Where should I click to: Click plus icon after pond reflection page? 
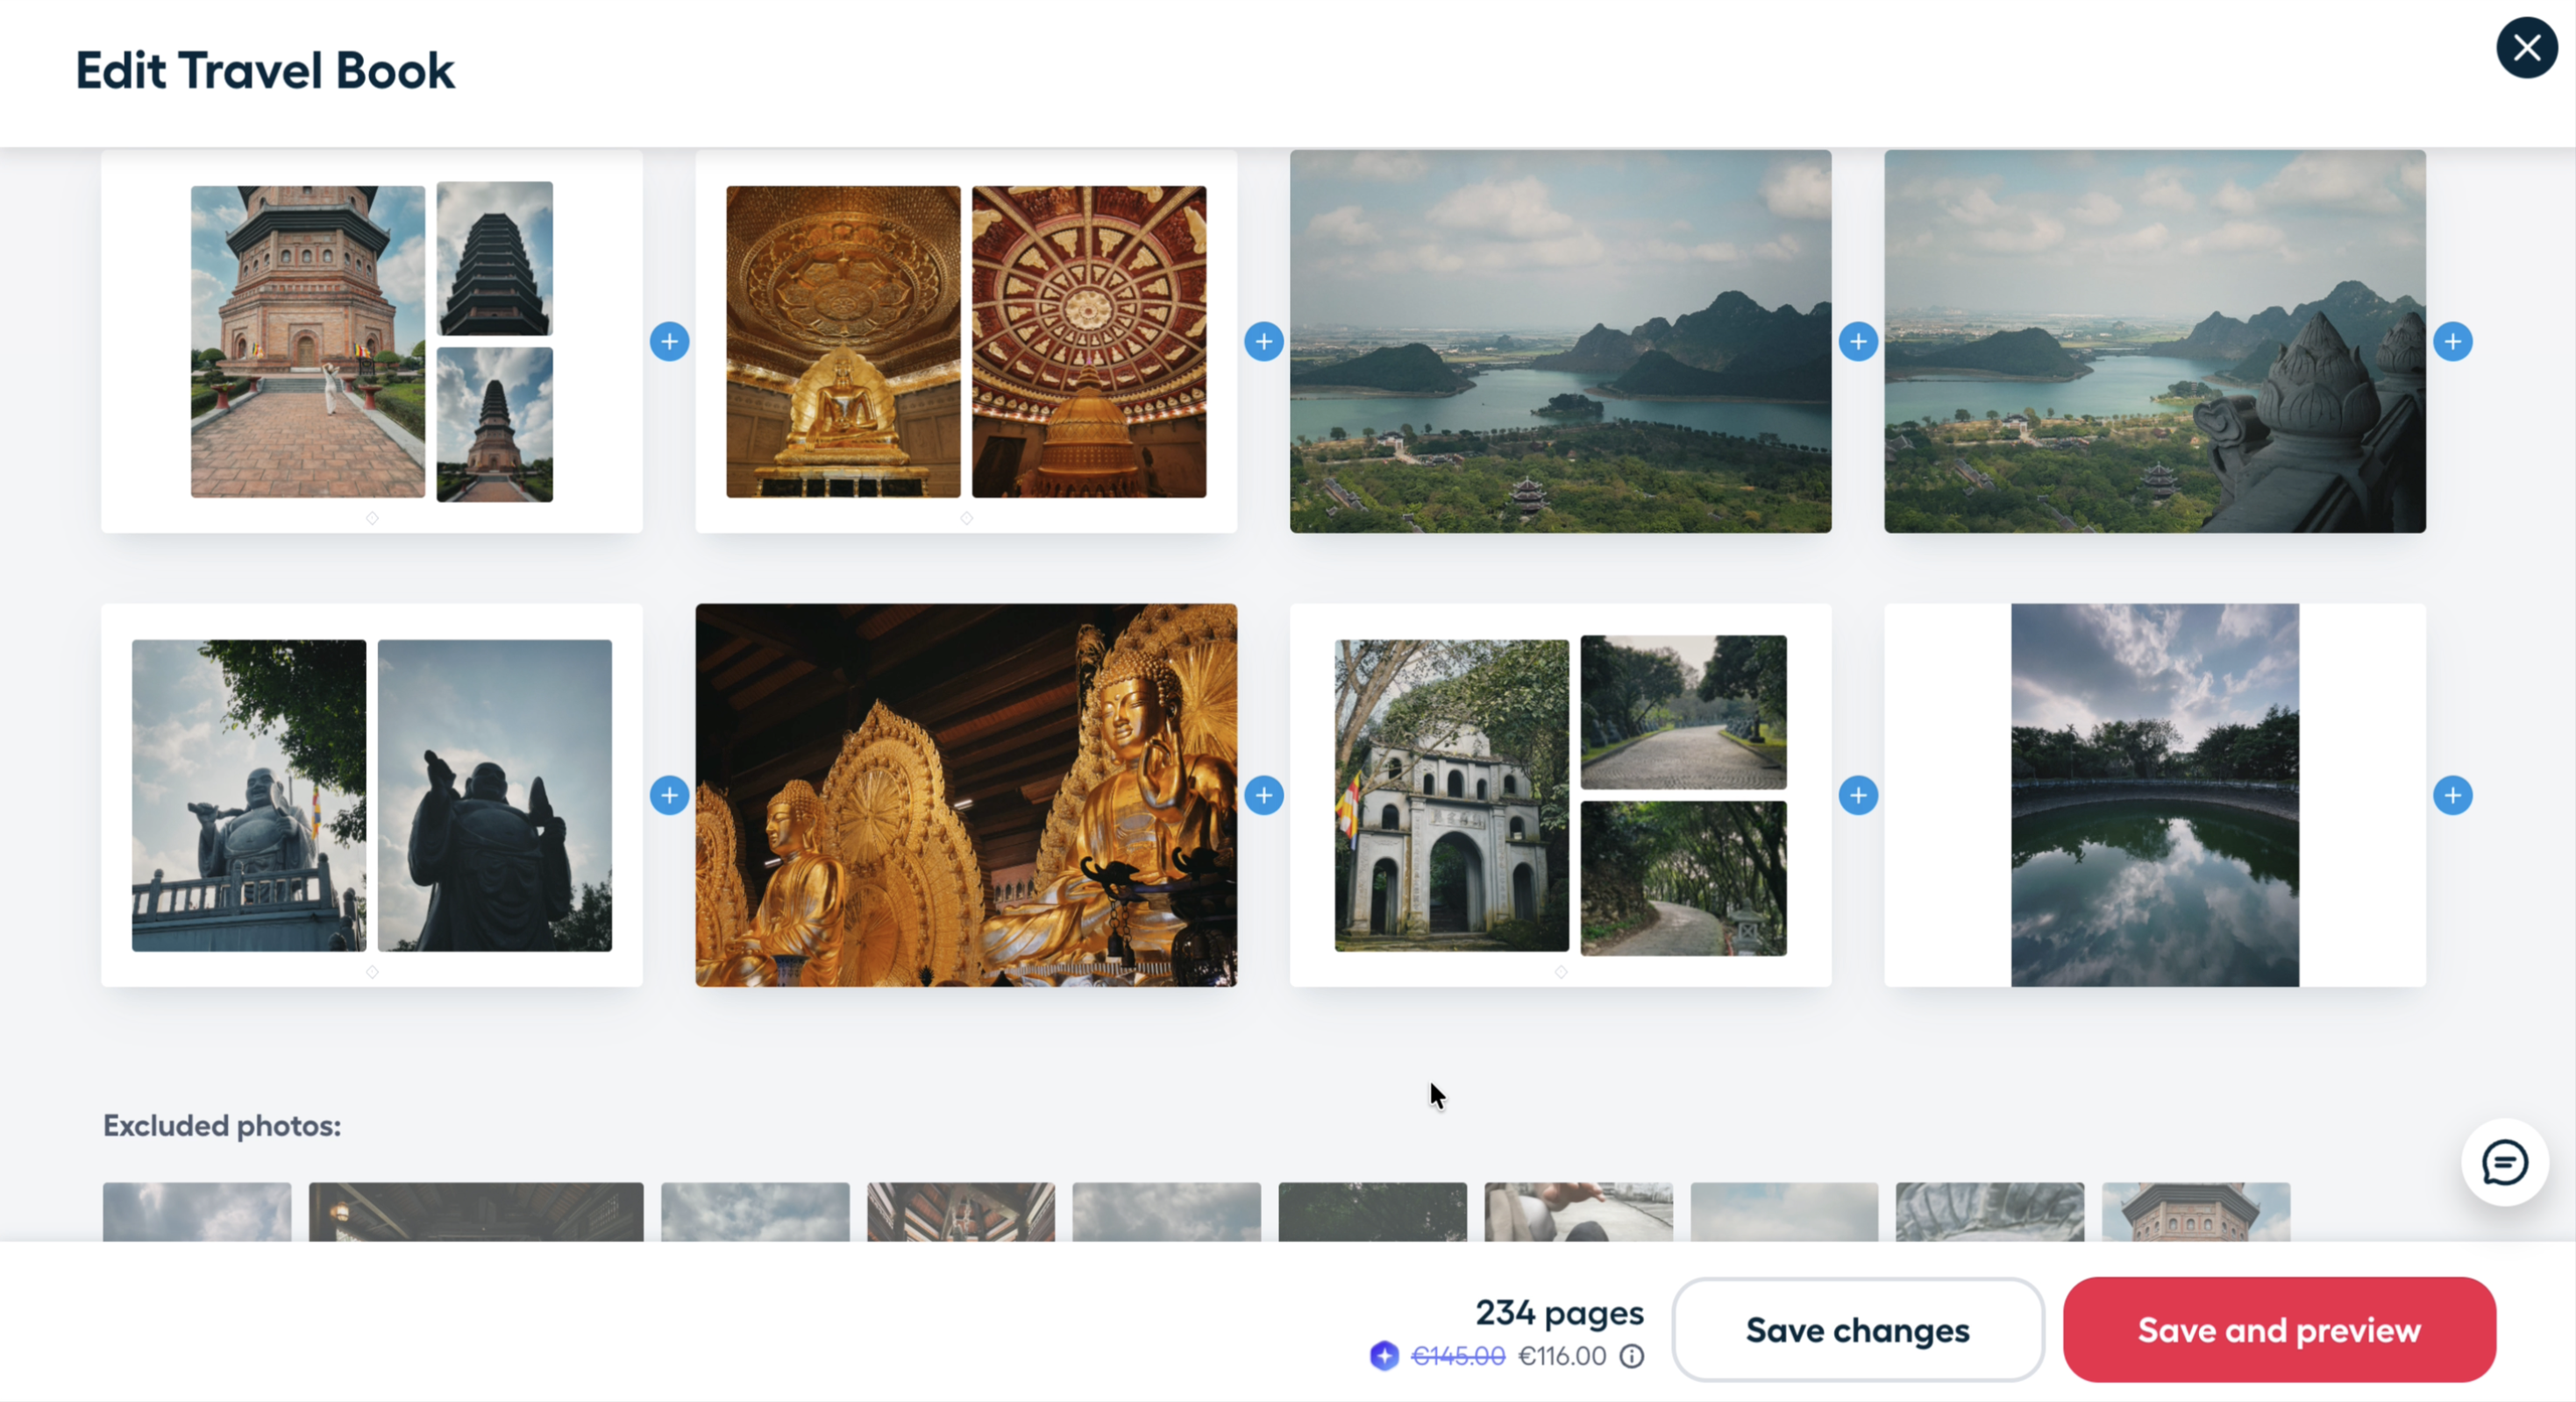2452,796
